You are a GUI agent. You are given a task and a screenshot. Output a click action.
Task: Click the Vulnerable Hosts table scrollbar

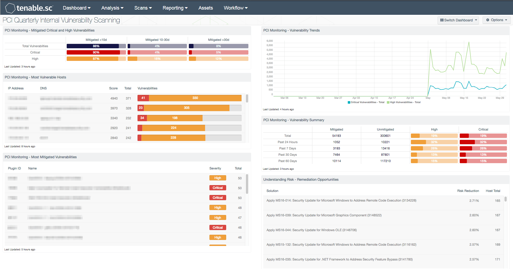coord(247,98)
